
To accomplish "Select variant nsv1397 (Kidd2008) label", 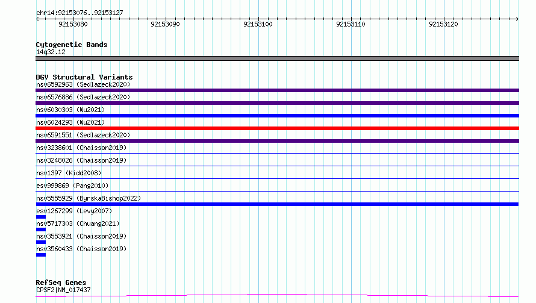I will pyautogui.click(x=69, y=173).
